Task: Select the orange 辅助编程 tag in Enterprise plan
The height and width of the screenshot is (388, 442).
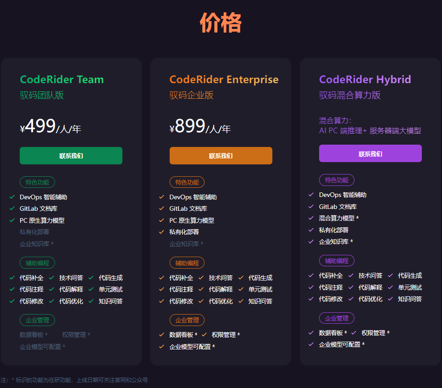Action: point(187,263)
